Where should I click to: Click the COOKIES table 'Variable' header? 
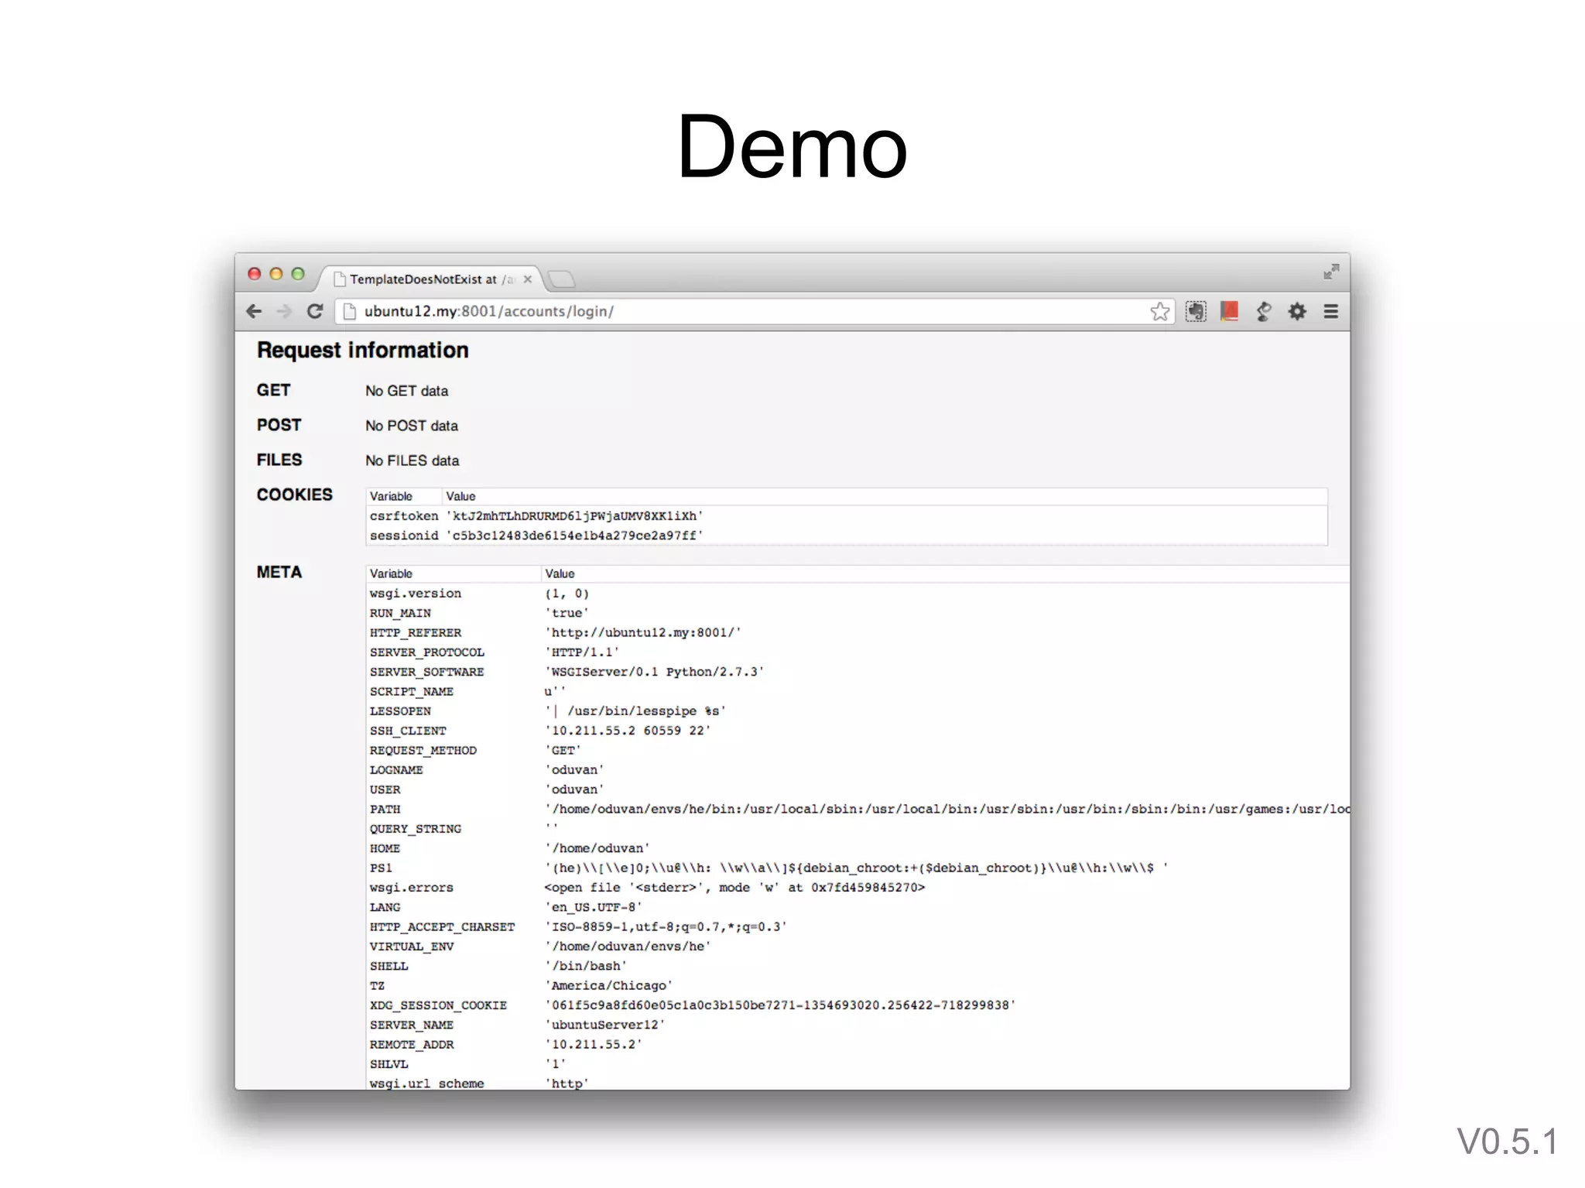tap(391, 496)
